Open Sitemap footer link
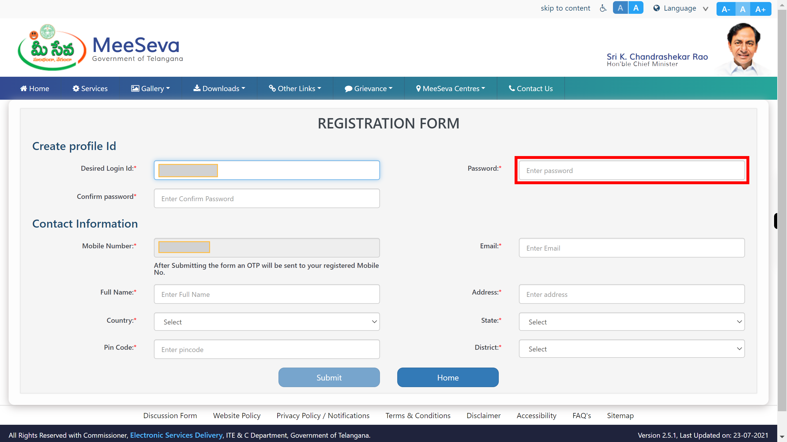Image resolution: width=787 pixels, height=442 pixels. coord(620,416)
